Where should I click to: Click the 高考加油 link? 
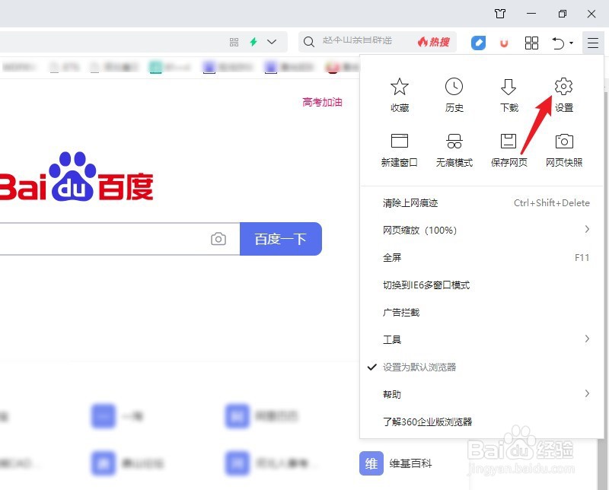[322, 102]
